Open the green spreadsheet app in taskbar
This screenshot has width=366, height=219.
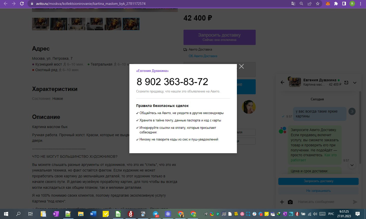tap(118, 214)
